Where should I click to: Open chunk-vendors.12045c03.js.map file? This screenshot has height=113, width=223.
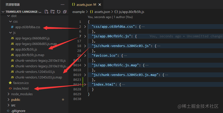pos(39,77)
